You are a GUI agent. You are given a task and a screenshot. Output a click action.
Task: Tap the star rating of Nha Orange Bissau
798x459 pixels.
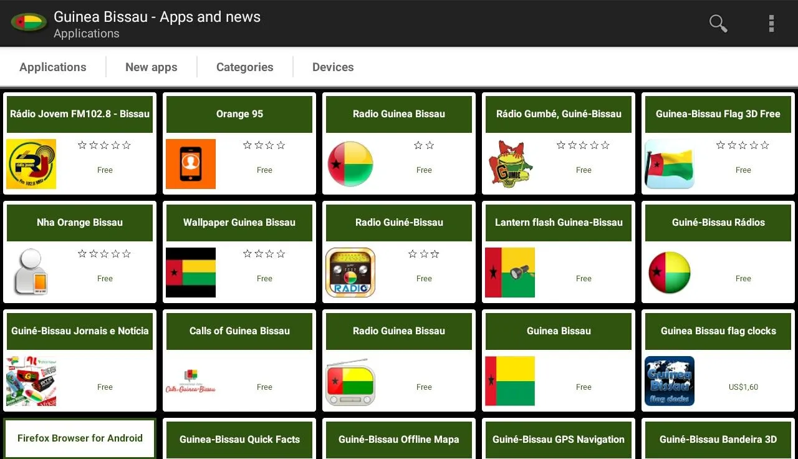pos(105,254)
